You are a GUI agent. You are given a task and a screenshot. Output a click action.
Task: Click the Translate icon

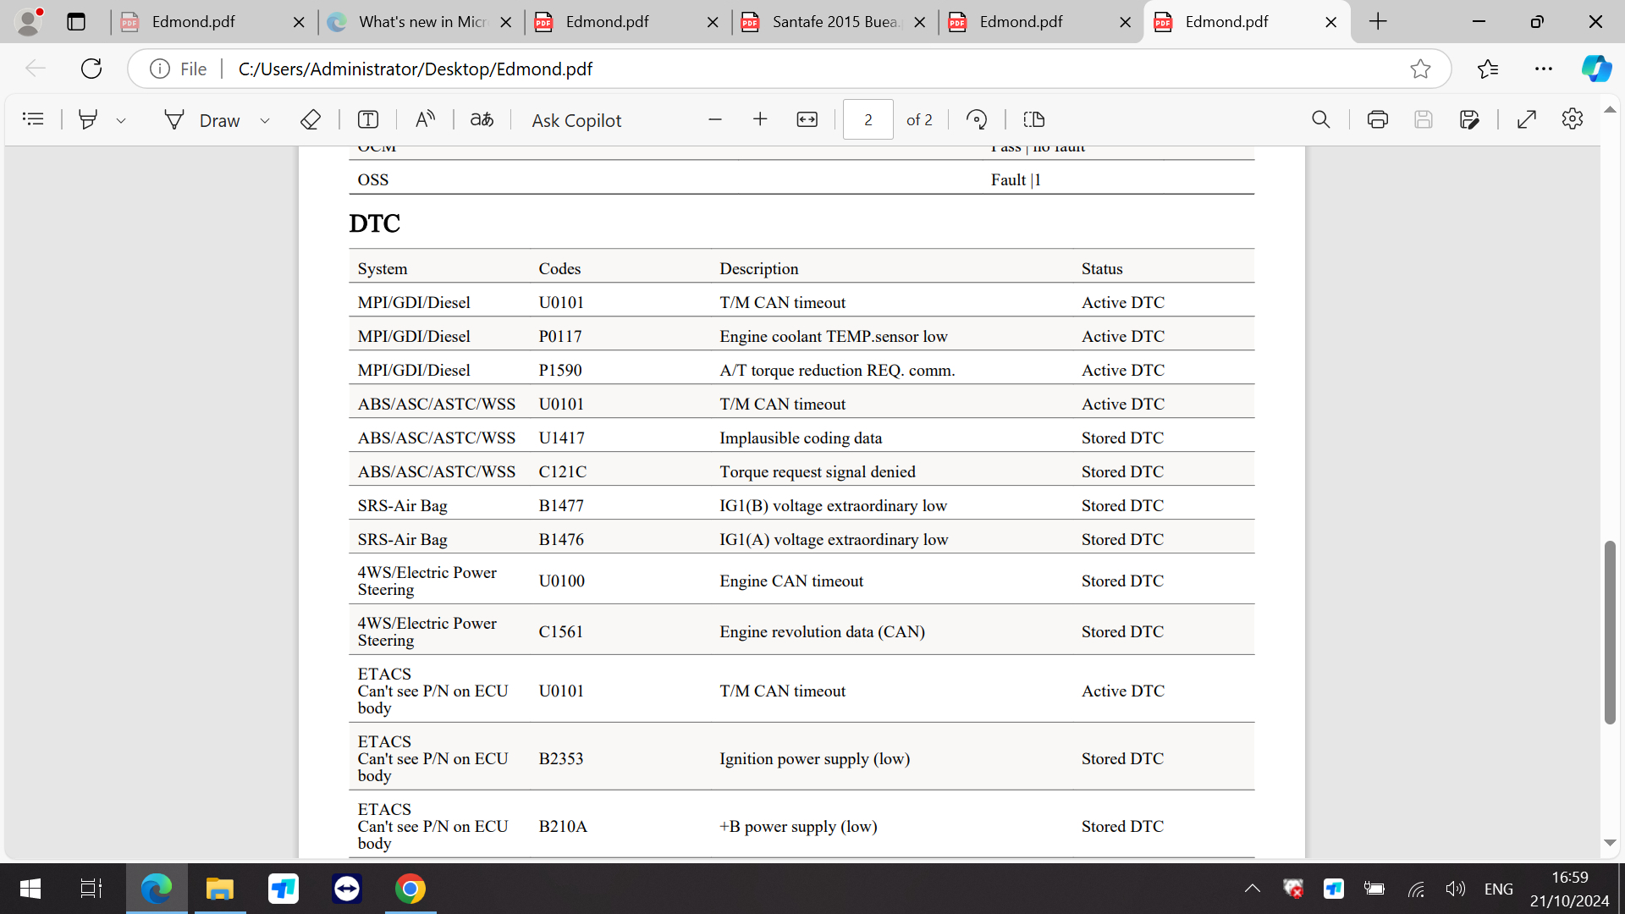pyautogui.click(x=482, y=119)
